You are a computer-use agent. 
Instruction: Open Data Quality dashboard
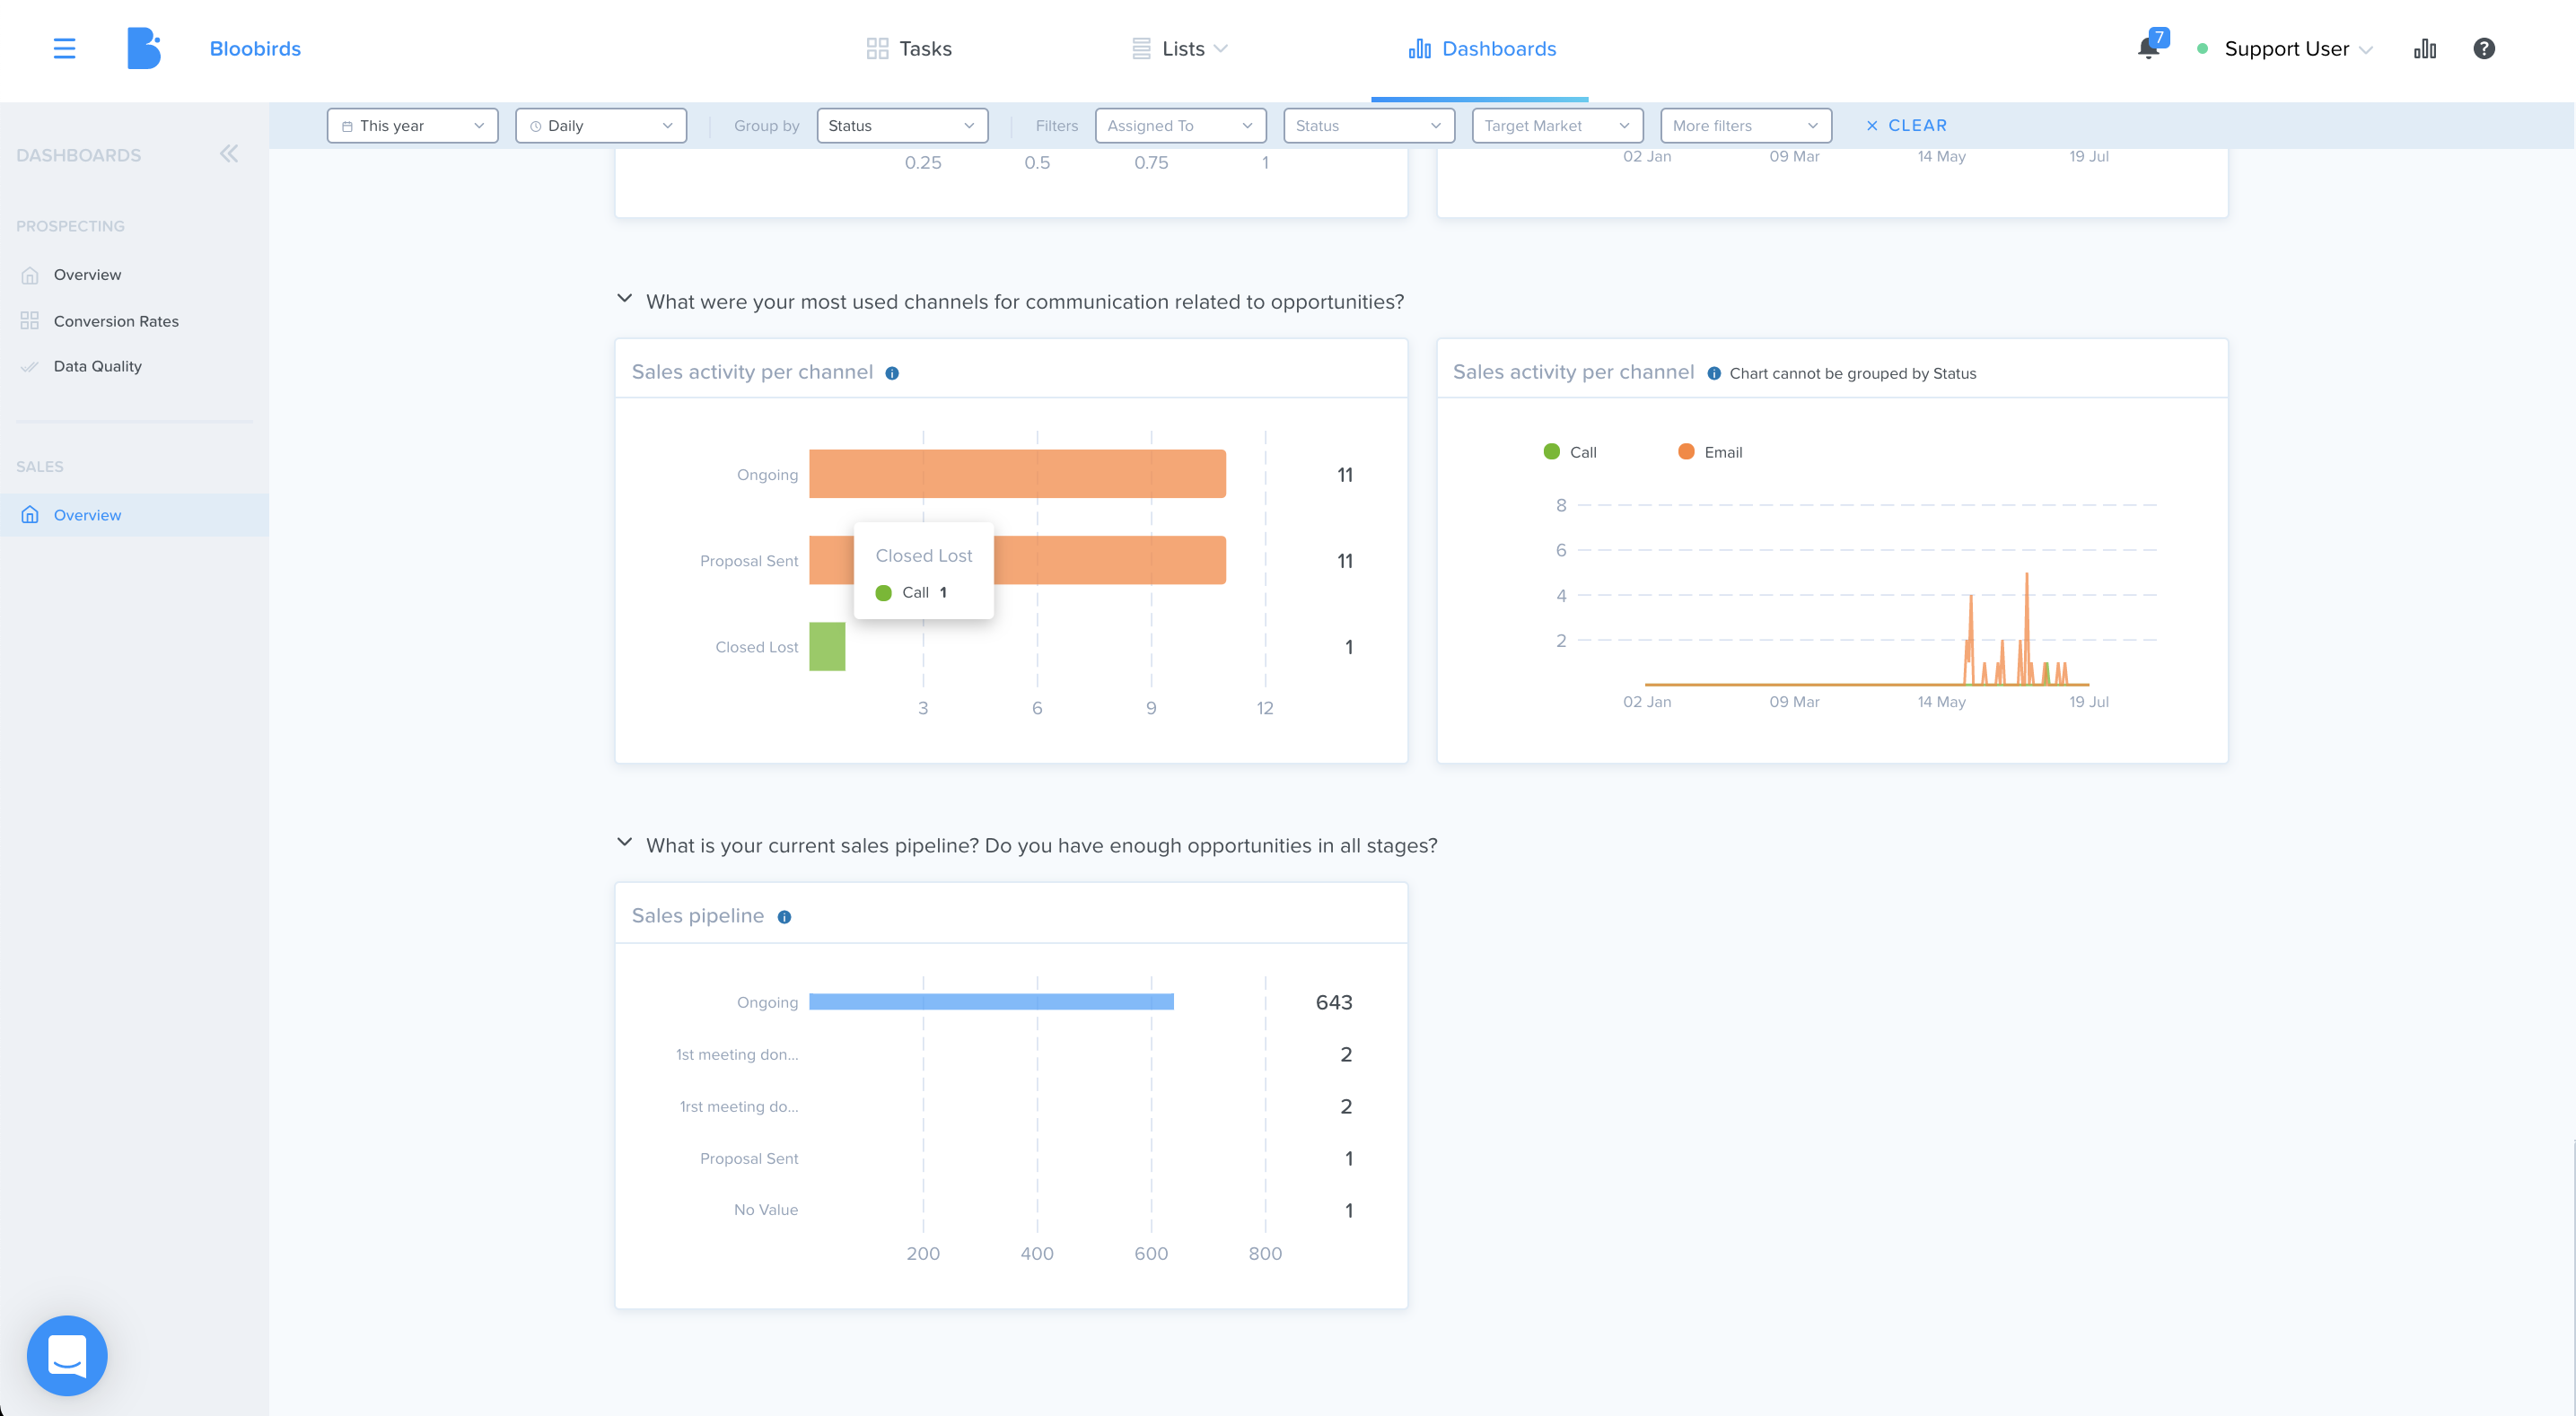pyautogui.click(x=97, y=366)
